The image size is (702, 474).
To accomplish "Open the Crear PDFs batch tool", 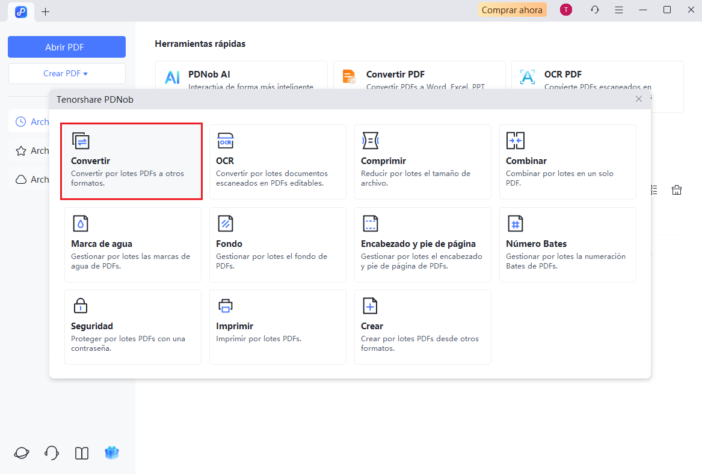I will click(x=422, y=326).
